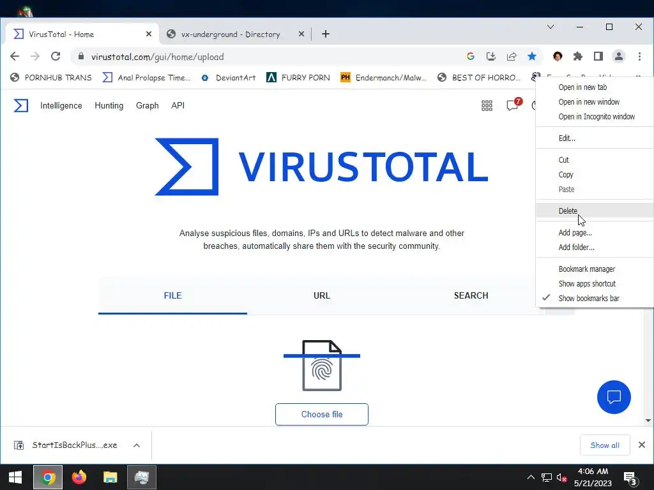Open the Hunting link
The height and width of the screenshot is (490, 654).
pos(109,105)
